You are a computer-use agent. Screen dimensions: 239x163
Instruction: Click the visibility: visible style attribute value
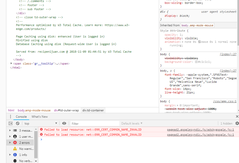191,38
